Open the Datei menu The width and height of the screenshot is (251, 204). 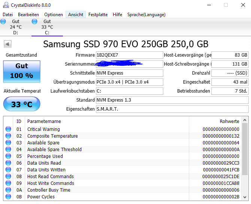point(8,15)
